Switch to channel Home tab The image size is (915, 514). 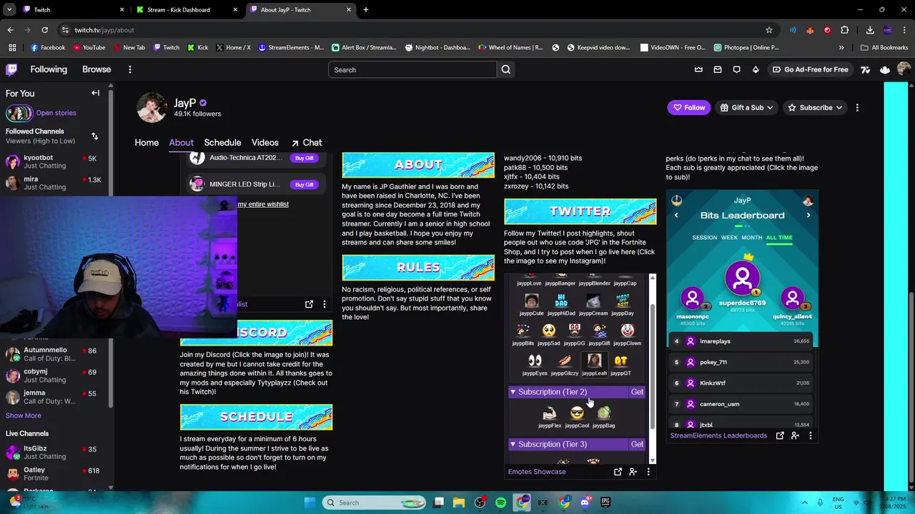147,143
